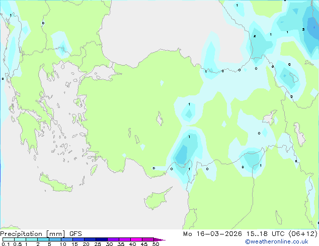Viewport: 319px width, 246px height.
Task: Click the 0.5–1 mm legend color box
Action: click(x=20, y=239)
